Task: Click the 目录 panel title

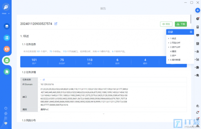Action: [x=170, y=32]
